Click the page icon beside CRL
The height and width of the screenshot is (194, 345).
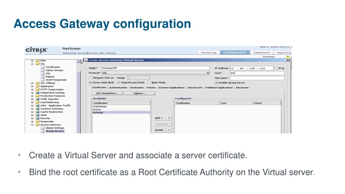click(x=43, y=73)
